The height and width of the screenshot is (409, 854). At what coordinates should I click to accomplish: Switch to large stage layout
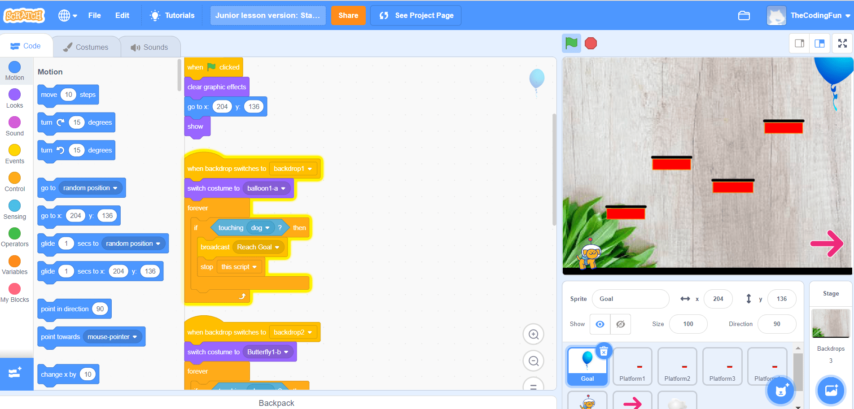819,44
